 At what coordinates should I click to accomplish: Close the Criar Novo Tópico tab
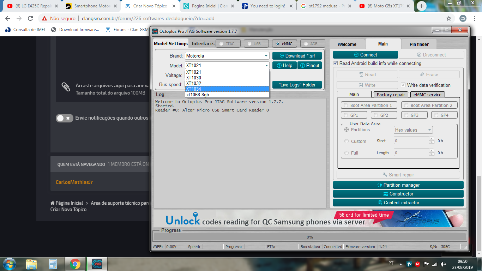[x=174, y=6]
